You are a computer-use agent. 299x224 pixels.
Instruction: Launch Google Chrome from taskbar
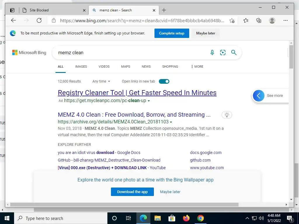click(x=200, y=218)
